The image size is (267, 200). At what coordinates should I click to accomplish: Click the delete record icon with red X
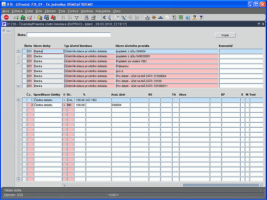[30, 18]
